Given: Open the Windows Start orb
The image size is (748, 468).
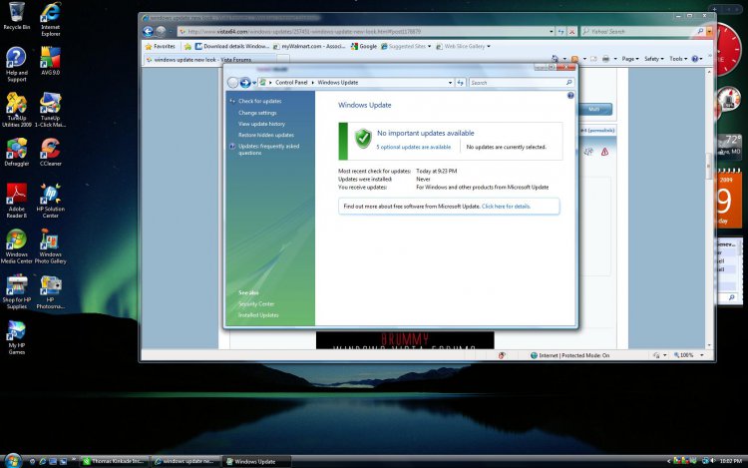Looking at the screenshot, I should (13, 461).
